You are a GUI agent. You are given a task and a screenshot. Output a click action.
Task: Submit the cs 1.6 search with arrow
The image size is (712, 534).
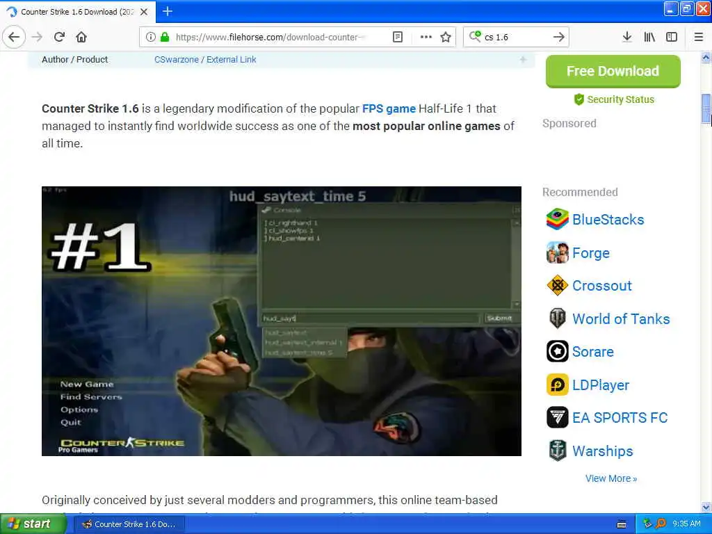pos(558,37)
